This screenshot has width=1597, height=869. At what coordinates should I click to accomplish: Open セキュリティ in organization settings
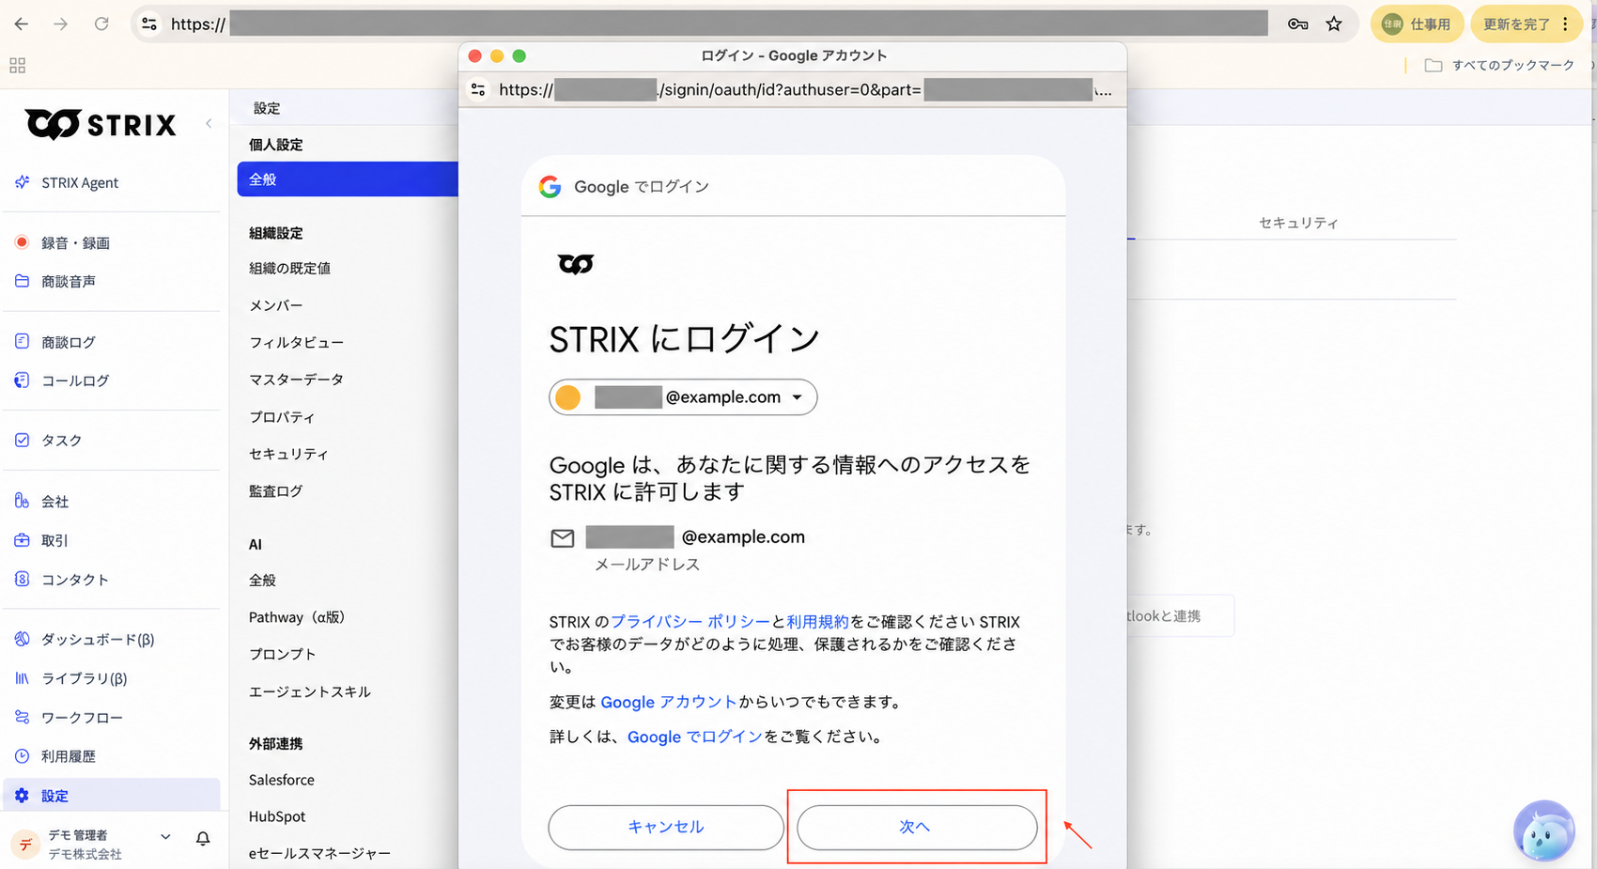(x=288, y=454)
